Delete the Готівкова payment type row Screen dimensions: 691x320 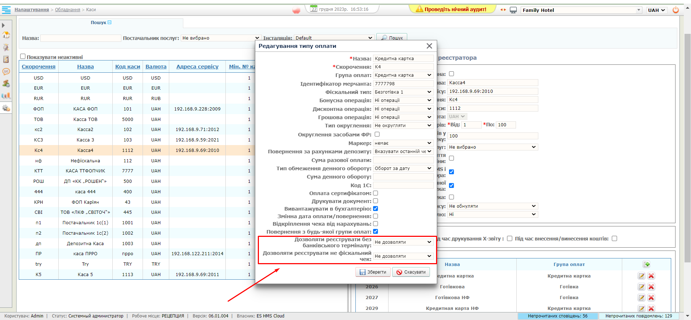(651, 287)
